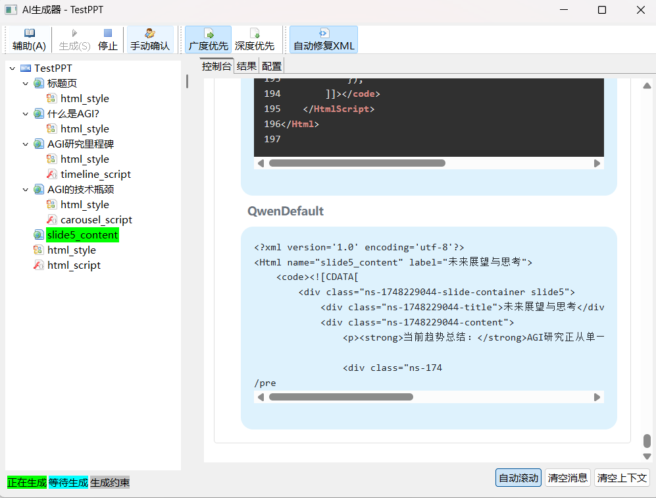Collapse the 标题页 tree node
The width and height of the screenshot is (656, 498).
(x=26, y=84)
